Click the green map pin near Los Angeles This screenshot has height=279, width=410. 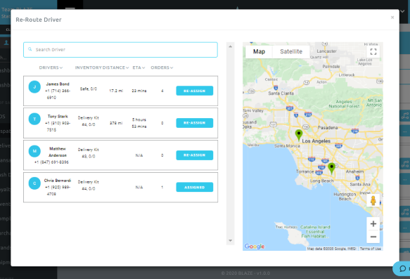tap(299, 135)
